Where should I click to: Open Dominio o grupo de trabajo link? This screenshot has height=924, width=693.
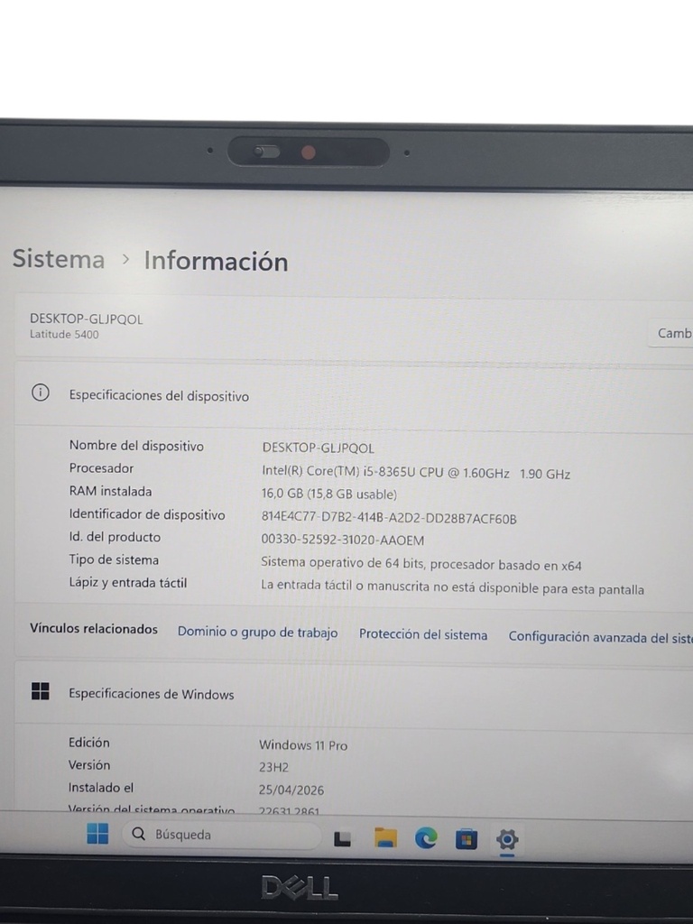257,633
